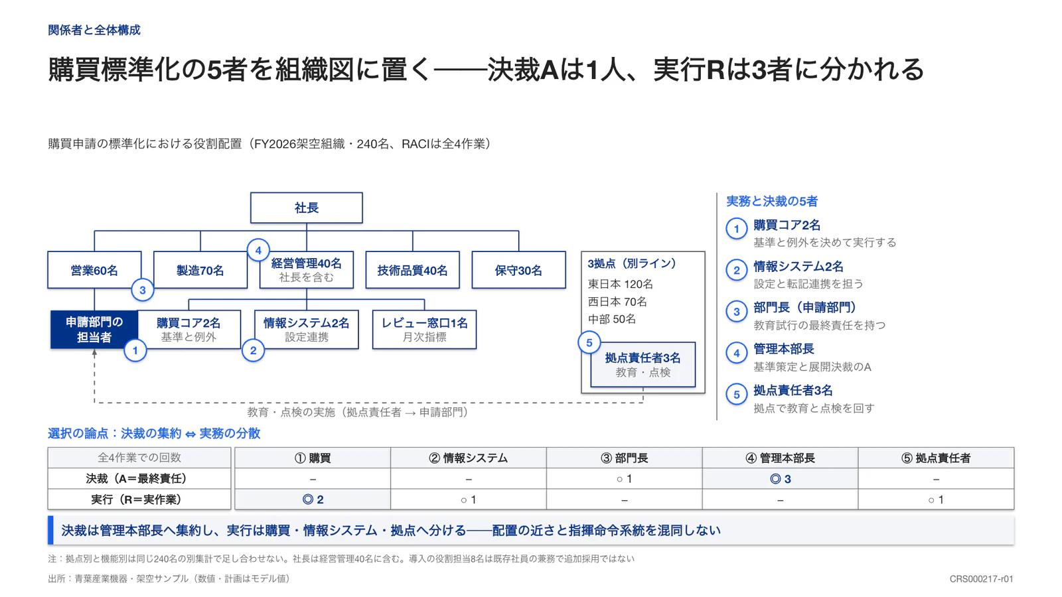Click the org chart box 購買コア2名 基準と例外

[189, 330]
